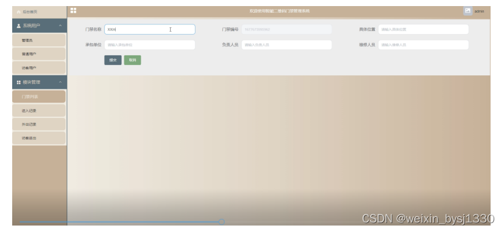This screenshot has width=504, height=231.
Task: Click the 提交 submit button
Action: click(x=113, y=60)
